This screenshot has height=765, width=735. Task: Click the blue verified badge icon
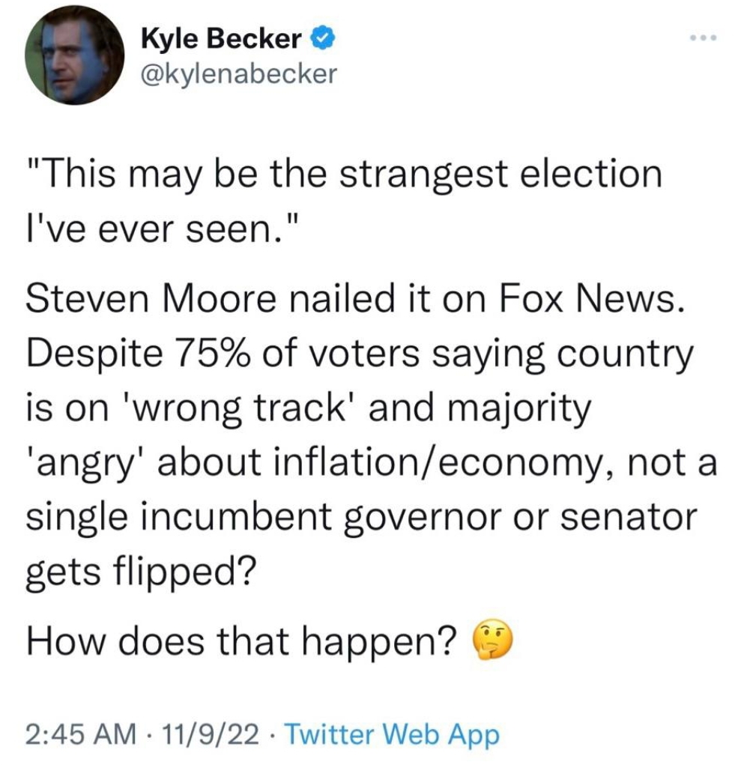pos(323,39)
